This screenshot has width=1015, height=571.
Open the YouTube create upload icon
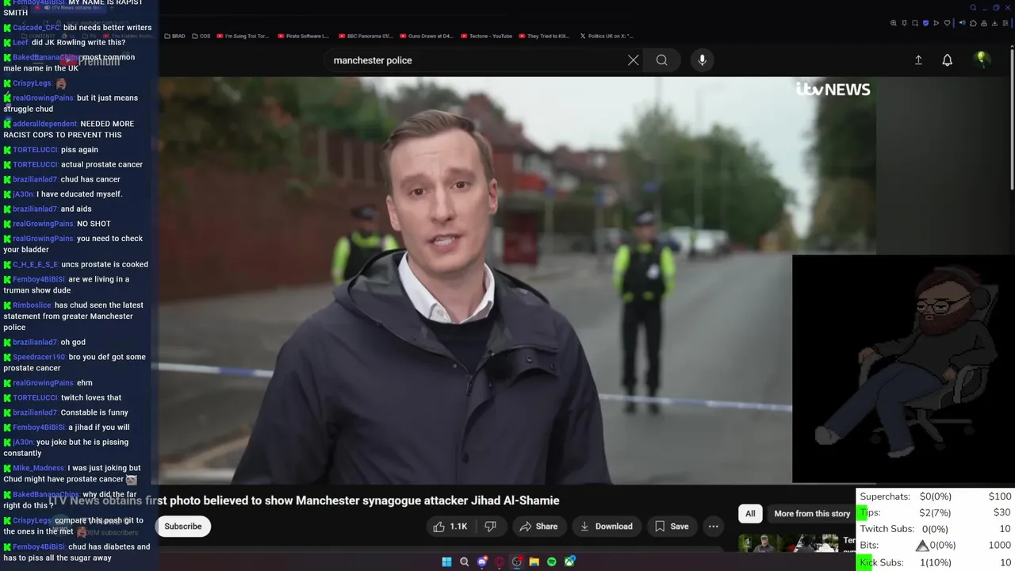coord(918,60)
